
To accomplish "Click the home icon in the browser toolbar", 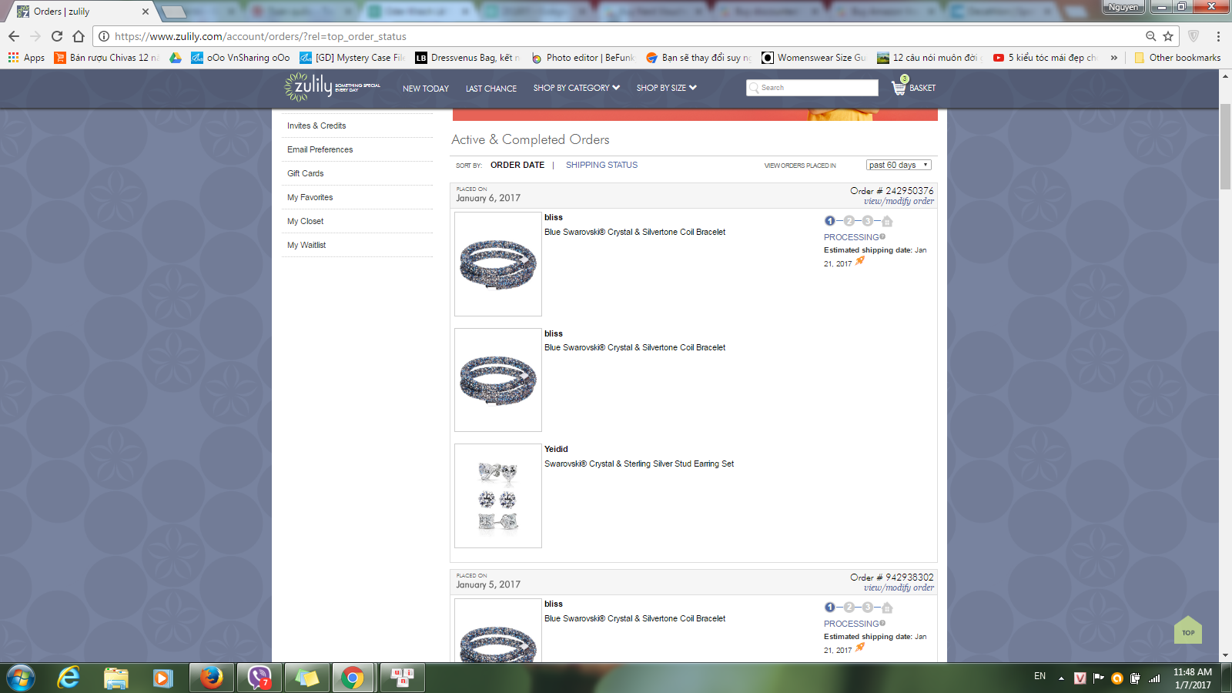I will click(79, 36).
